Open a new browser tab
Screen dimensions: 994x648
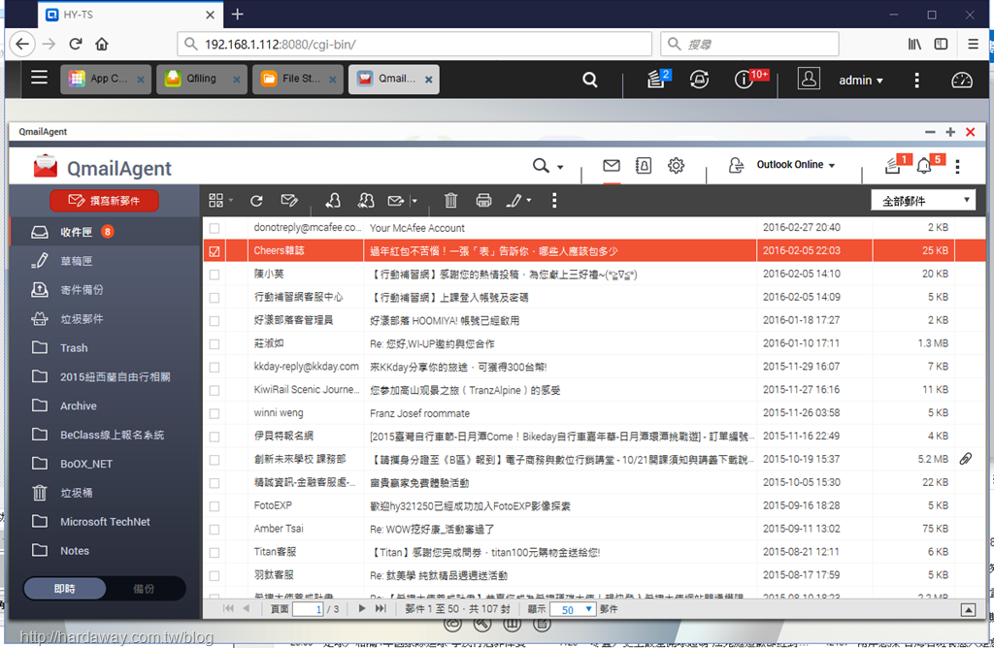pos(238,14)
